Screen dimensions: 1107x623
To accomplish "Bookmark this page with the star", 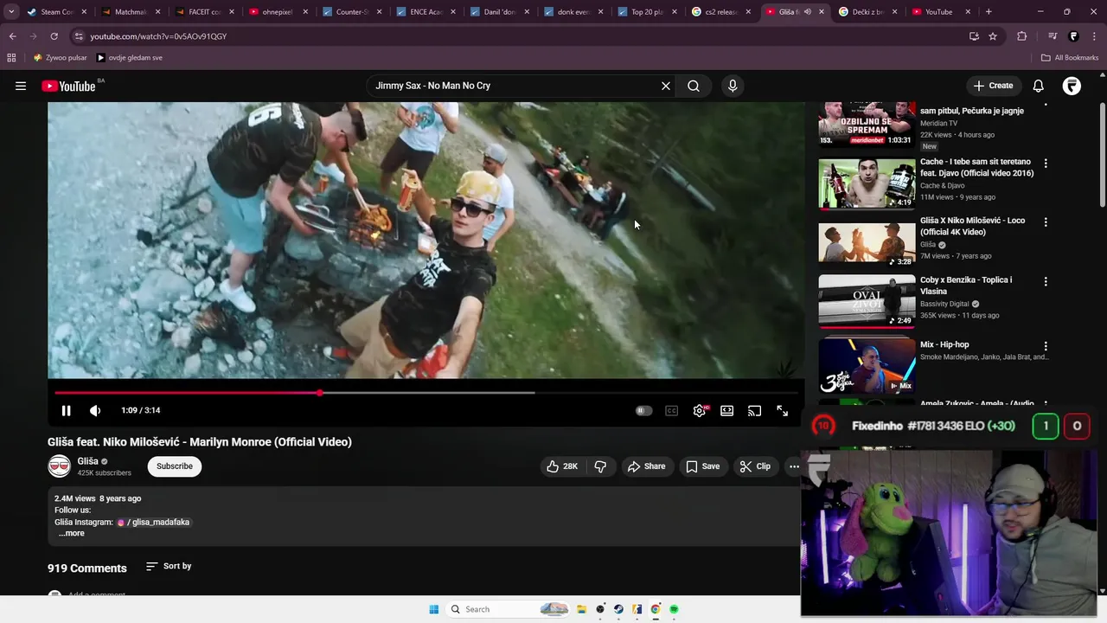I will 993,36.
